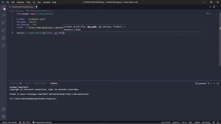The height and width of the screenshot is (124, 221).
Task: Select Python 3.9.1 64-bit interpreter in status bar
Action: click(x=9, y=122)
